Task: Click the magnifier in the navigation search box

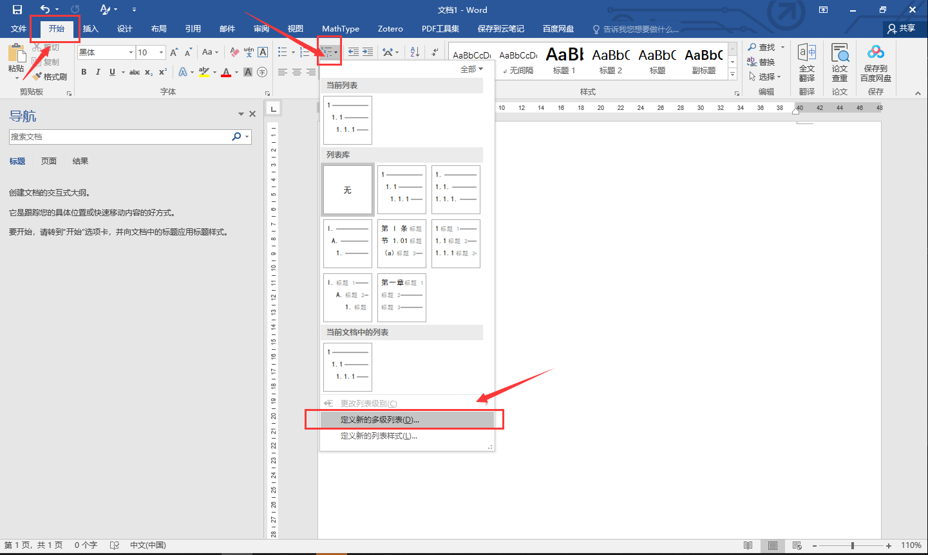Action: (x=236, y=136)
